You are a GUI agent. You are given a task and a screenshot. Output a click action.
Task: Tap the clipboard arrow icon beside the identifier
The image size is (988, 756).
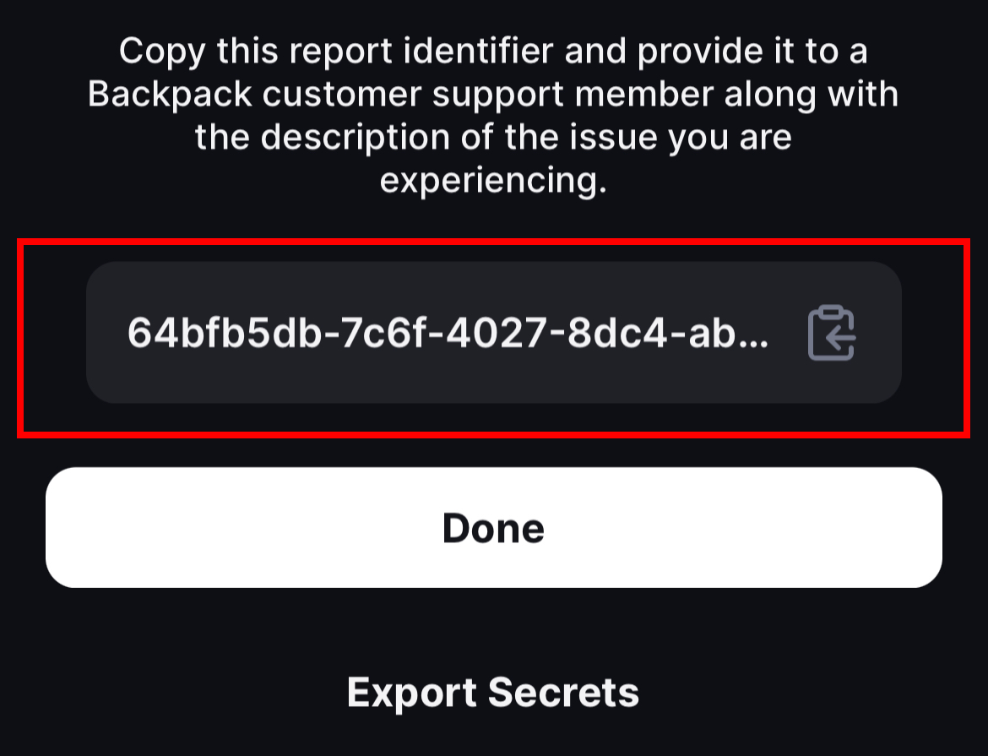(x=831, y=333)
